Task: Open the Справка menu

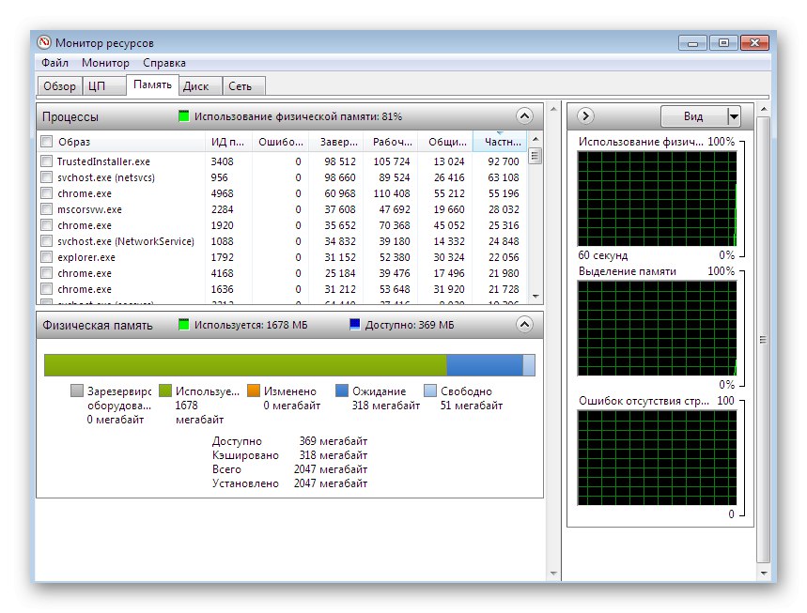Action: coord(164,63)
